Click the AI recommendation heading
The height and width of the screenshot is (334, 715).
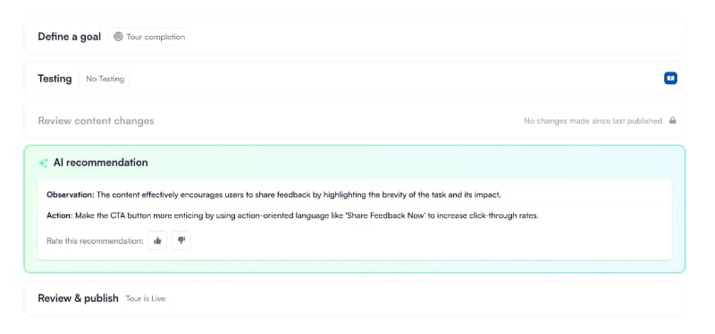pos(100,163)
